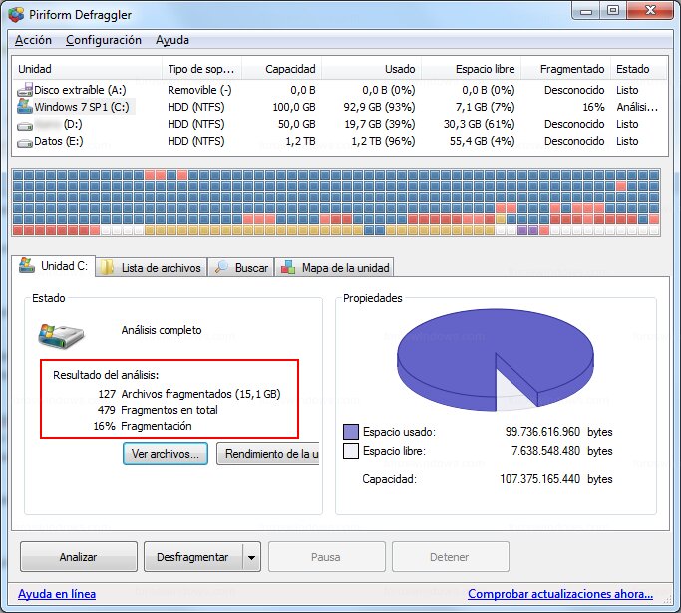Click the Pausa button
681x613 pixels.
tap(327, 557)
